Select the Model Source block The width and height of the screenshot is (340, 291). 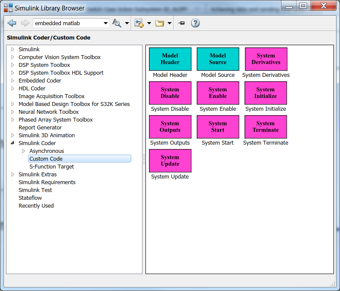pos(218,59)
